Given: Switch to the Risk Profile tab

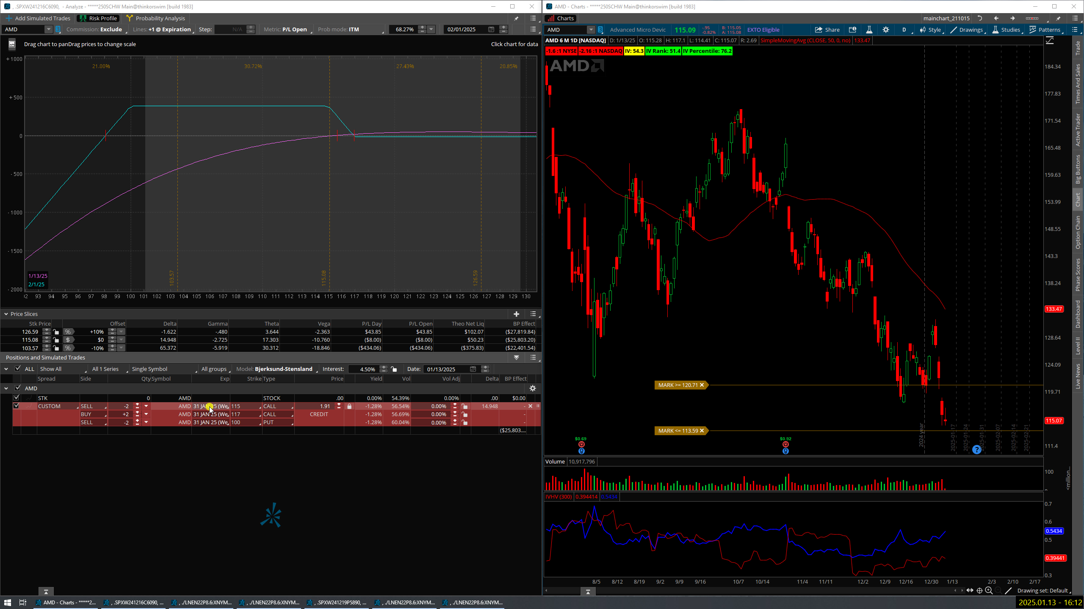Looking at the screenshot, I should [98, 18].
